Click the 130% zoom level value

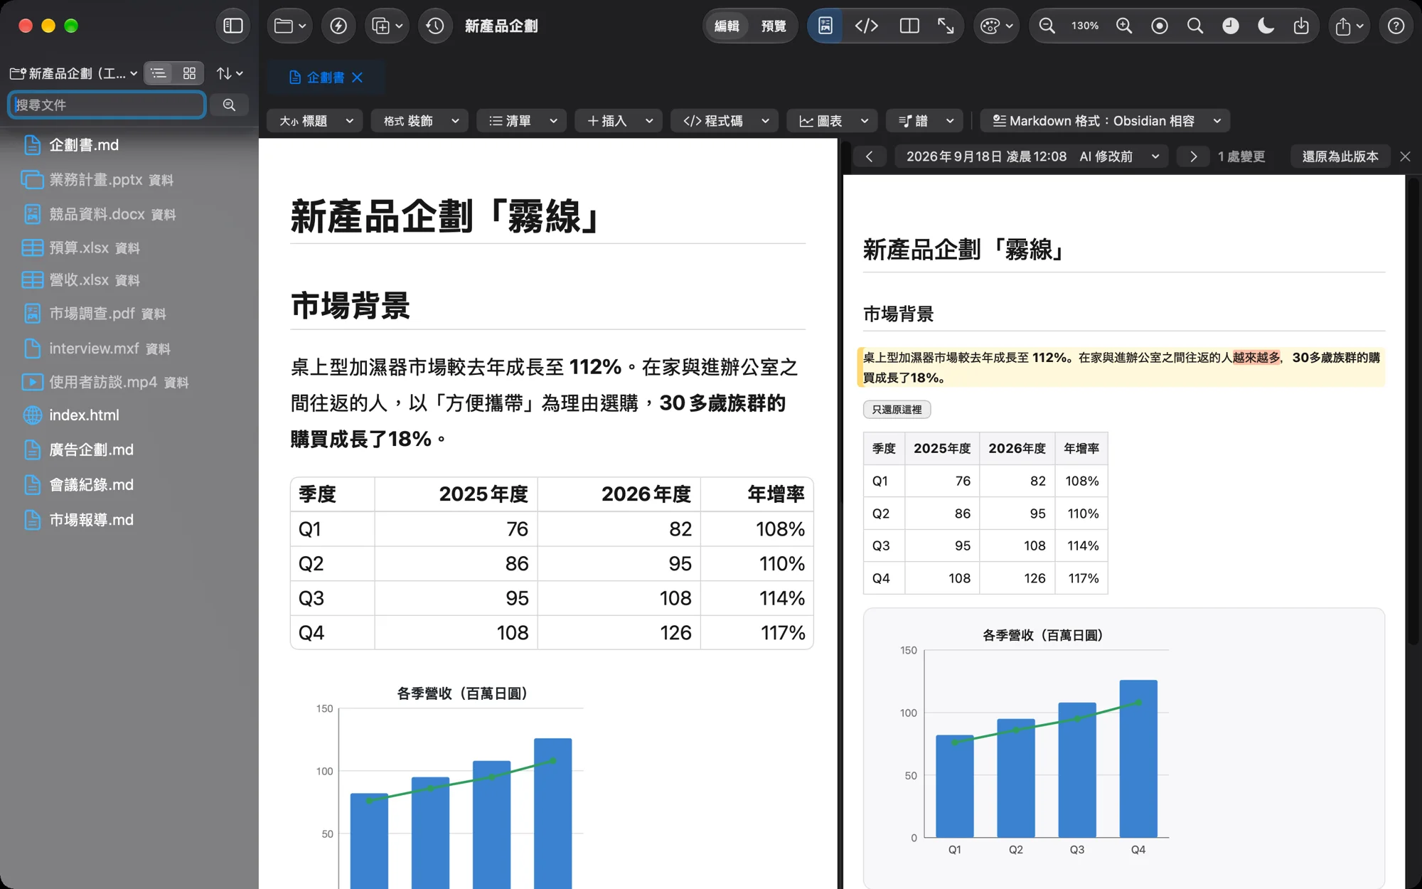[x=1085, y=26]
